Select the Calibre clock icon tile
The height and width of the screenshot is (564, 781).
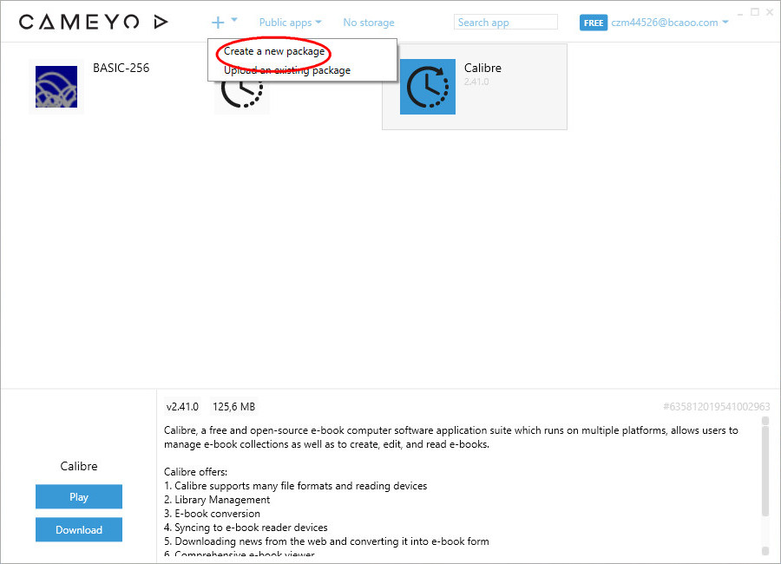click(x=427, y=87)
